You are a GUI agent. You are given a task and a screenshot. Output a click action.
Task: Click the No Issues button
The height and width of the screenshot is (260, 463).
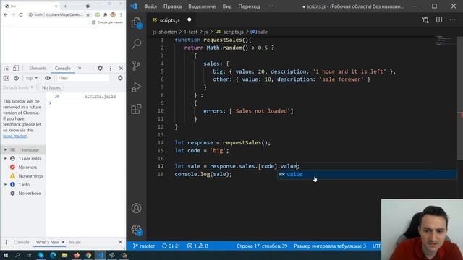tap(51, 87)
